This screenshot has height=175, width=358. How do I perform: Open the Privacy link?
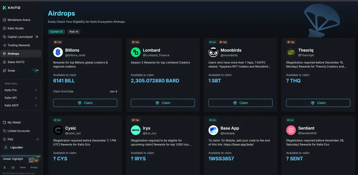(x=34, y=168)
